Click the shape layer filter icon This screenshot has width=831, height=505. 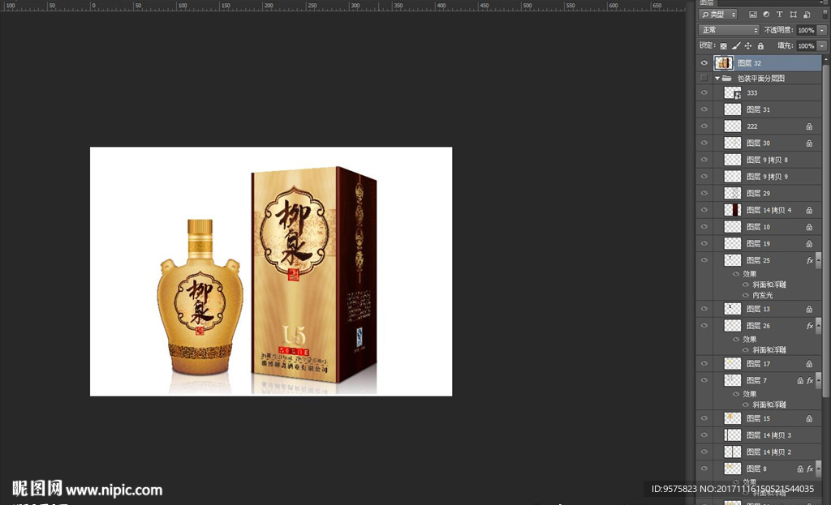(x=793, y=15)
